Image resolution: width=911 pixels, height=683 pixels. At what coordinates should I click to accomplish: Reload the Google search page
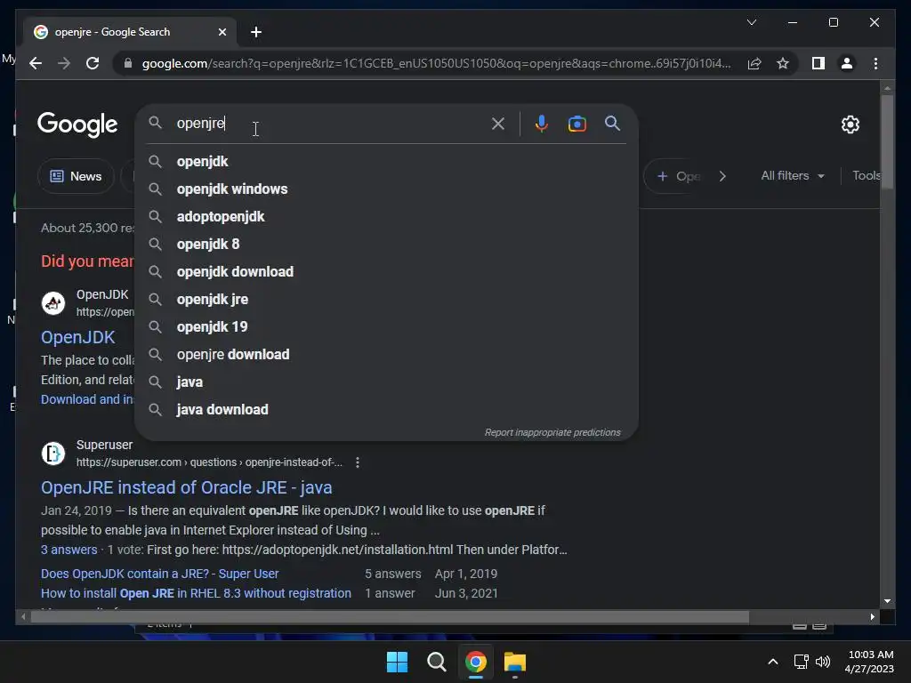pyautogui.click(x=93, y=63)
